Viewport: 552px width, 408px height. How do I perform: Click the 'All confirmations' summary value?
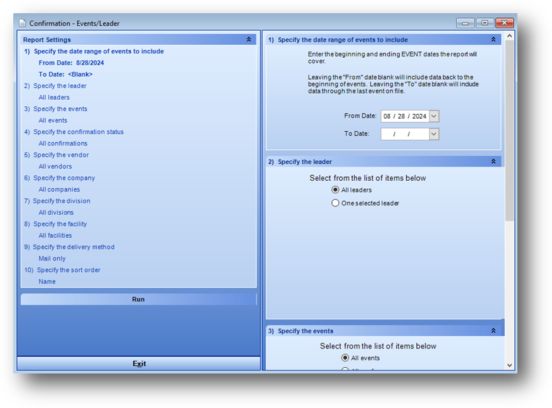[63, 143]
